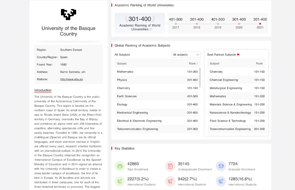Click the Introduction section heading
Viewport: 295px width, 190px height.
[x=43, y=90]
